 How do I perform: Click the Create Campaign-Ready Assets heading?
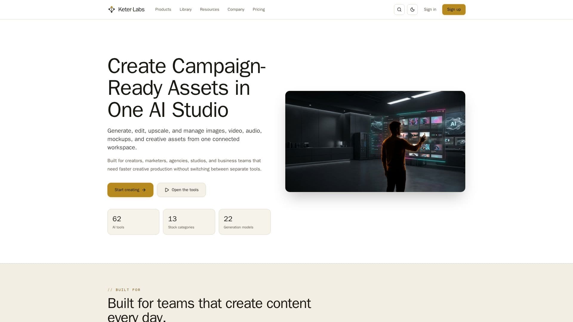pyautogui.click(x=187, y=88)
